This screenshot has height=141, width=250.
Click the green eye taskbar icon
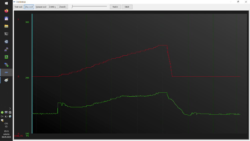(x=6, y=57)
